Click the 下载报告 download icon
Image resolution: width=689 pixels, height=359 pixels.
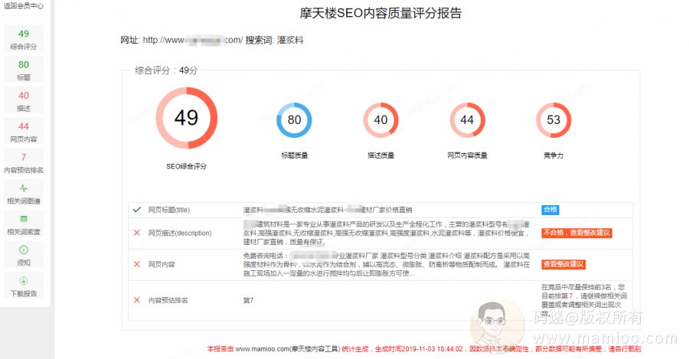23,281
